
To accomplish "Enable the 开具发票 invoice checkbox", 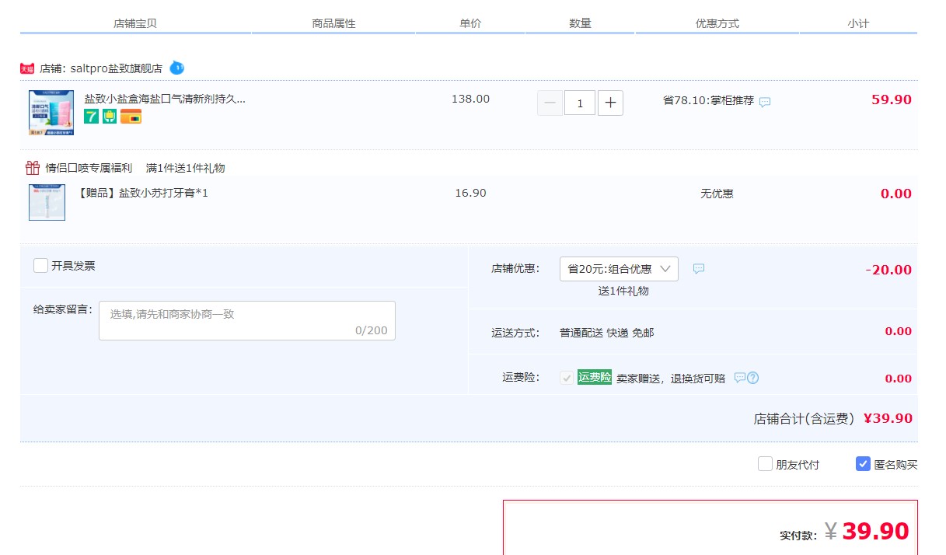I will (41, 266).
